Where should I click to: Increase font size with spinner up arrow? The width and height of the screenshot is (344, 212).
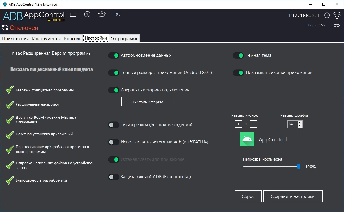click(300, 123)
